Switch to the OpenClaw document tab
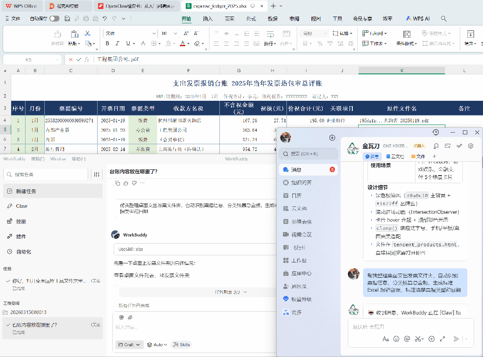Image resolution: width=483 pixels, height=357 pixels. (137, 6)
